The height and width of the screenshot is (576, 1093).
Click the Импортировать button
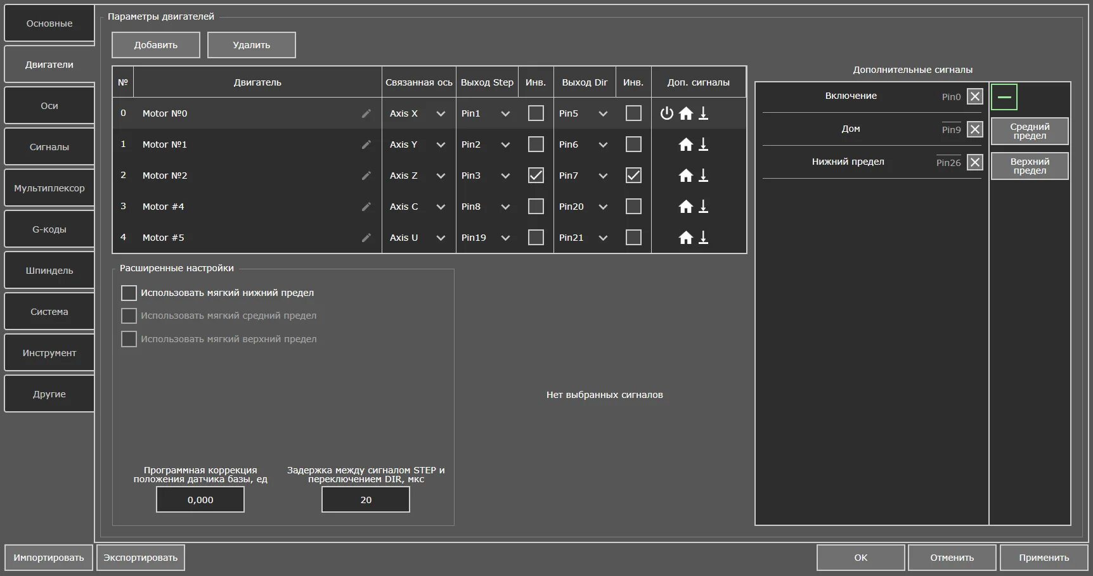49,558
